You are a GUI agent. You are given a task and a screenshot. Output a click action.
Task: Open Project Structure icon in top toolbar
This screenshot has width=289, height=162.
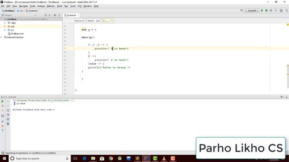281,11
